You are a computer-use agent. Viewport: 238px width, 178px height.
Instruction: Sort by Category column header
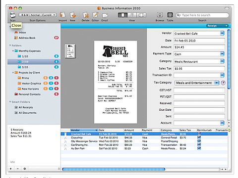[x=170, y=130]
